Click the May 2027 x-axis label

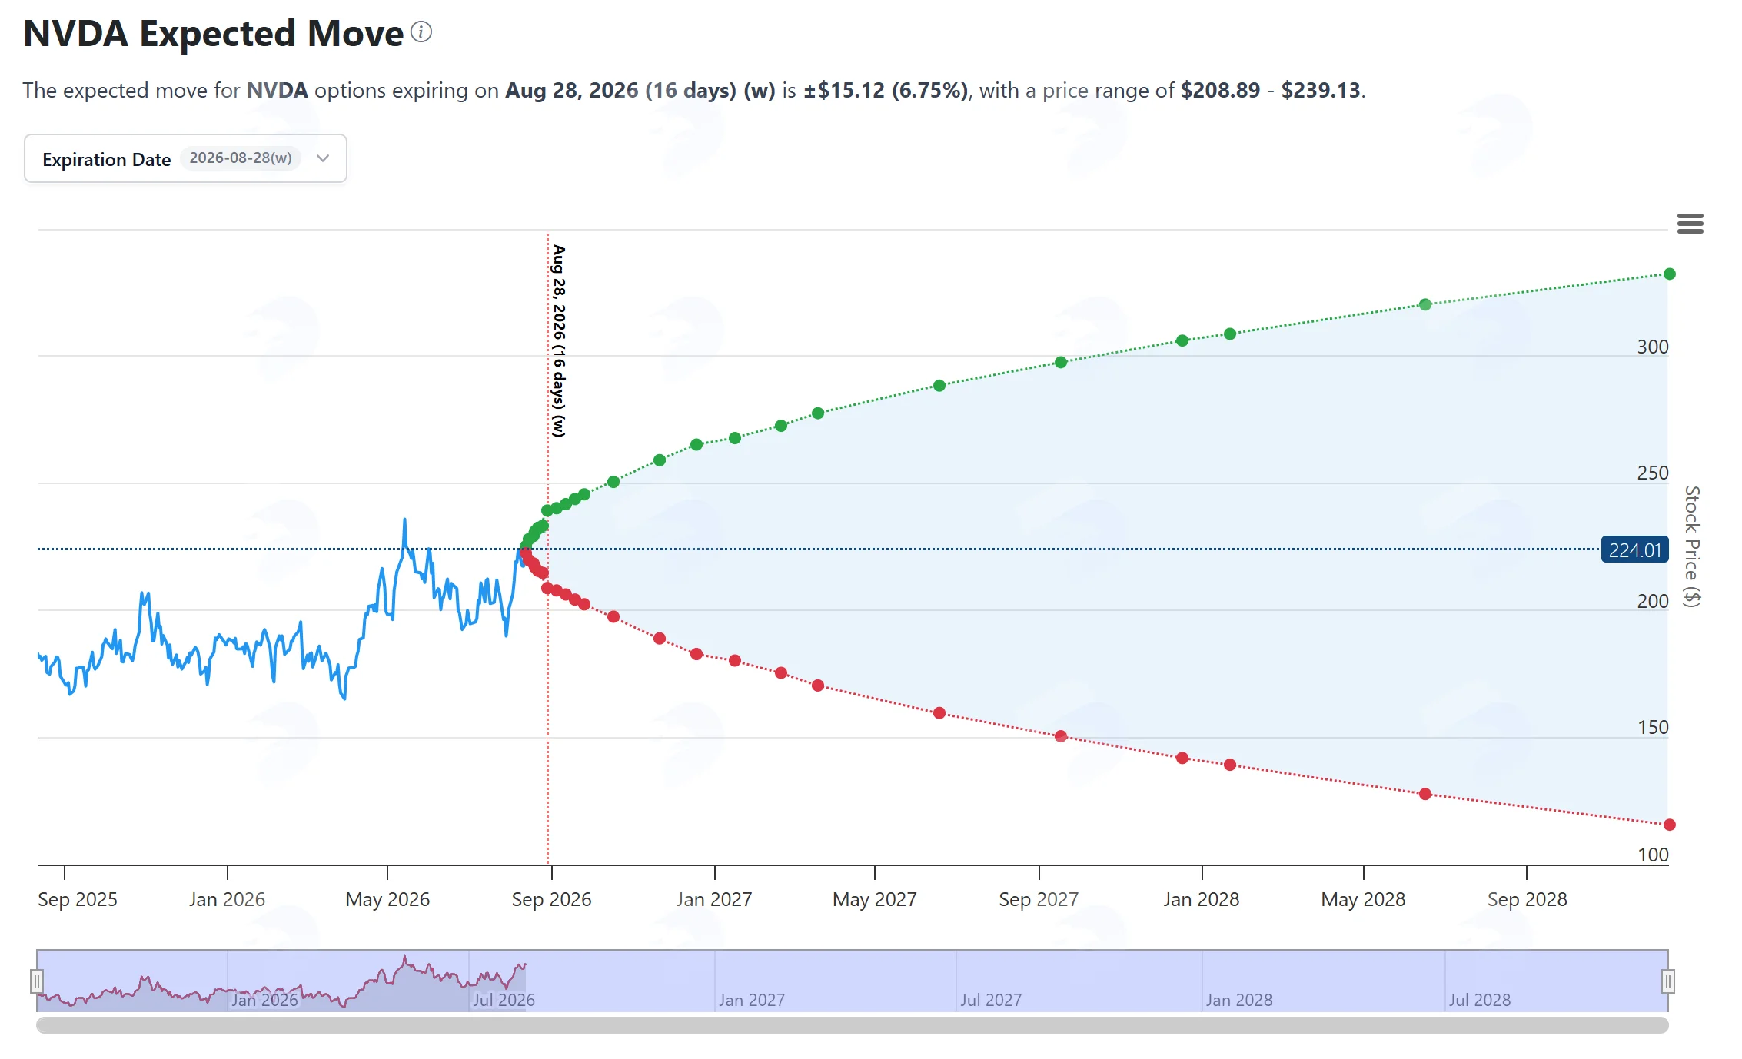pos(875,899)
